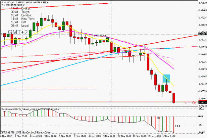Click the 1.47070 price axis label
Viewport: 207px width, 138px height.
click(203, 25)
